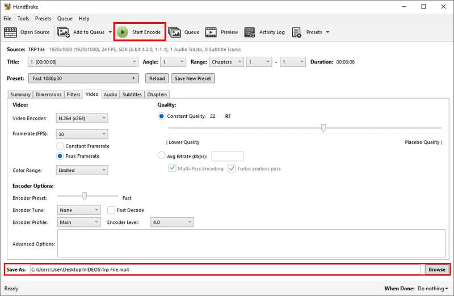454x296 pixels.
Task: Open the Help menu
Action: tap(84, 19)
